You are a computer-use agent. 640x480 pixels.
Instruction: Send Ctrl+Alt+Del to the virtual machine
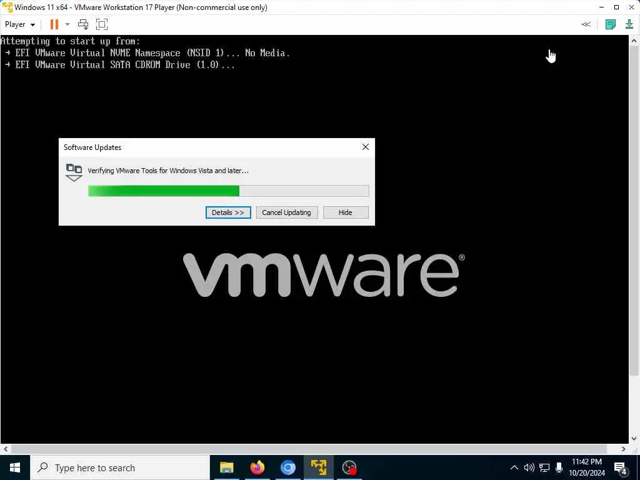coord(83,24)
